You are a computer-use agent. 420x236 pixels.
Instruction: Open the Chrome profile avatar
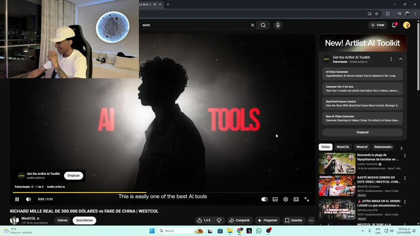click(407, 14)
